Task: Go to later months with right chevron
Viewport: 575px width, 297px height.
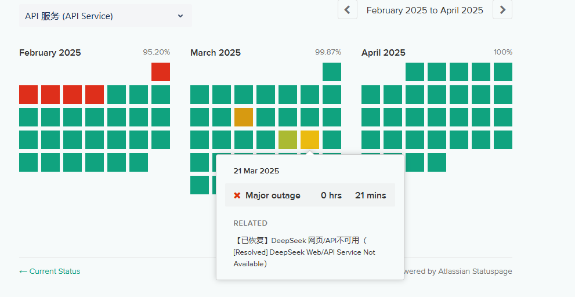Action: point(502,9)
